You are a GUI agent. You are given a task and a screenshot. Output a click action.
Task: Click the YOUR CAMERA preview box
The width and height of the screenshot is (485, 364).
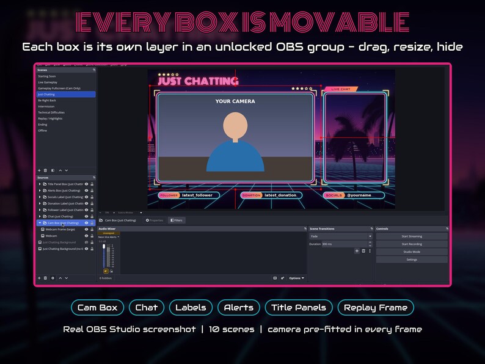tap(235, 137)
